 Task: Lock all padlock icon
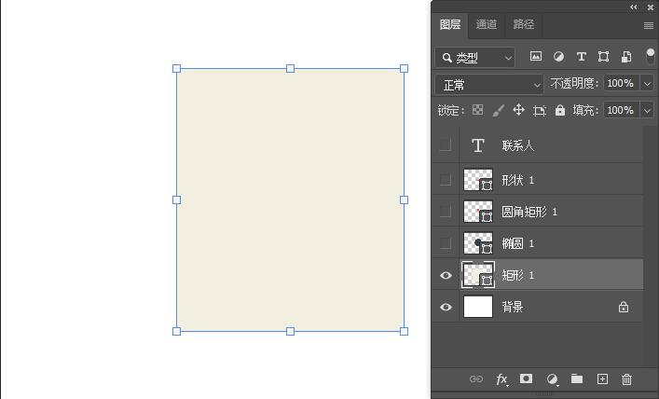(x=560, y=110)
